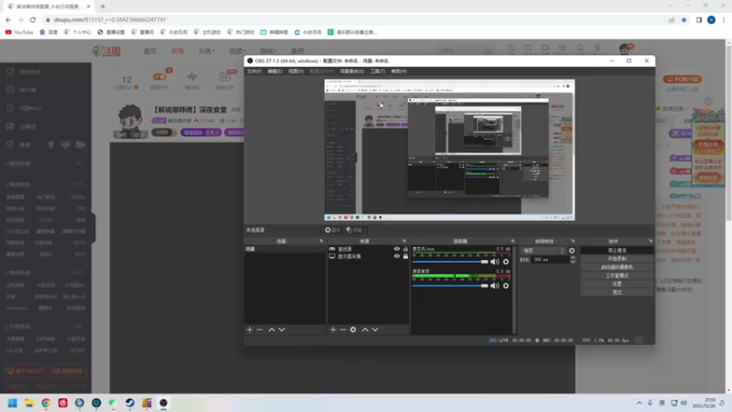Toggle the lock on the first source in 来源
The width and height of the screenshot is (732, 412).
pyautogui.click(x=405, y=249)
